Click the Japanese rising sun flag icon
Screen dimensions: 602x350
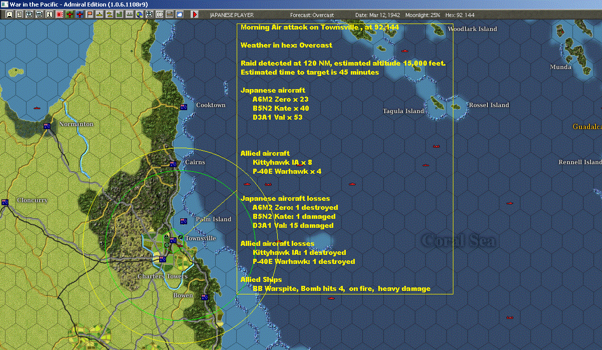coord(60,15)
